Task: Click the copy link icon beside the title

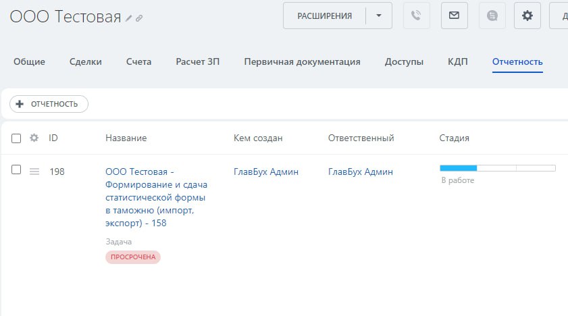Action: pyautogui.click(x=139, y=18)
